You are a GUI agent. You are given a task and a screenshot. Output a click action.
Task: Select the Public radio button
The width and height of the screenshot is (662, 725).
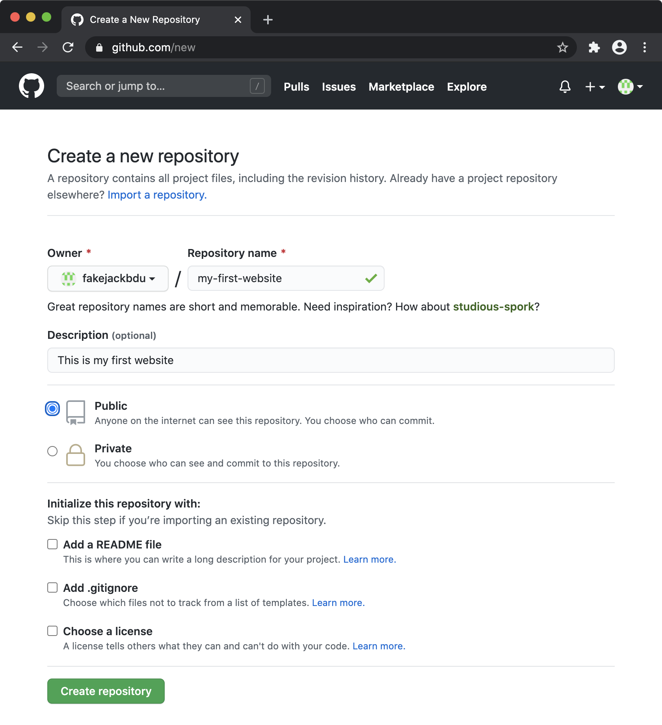point(52,409)
